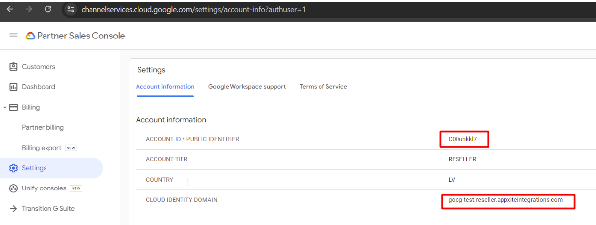This screenshot has width=596, height=225.
Task: Click the Partner Sales Console title
Action: (81, 36)
